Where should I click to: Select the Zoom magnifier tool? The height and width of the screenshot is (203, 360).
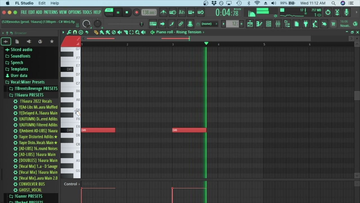point(137,32)
